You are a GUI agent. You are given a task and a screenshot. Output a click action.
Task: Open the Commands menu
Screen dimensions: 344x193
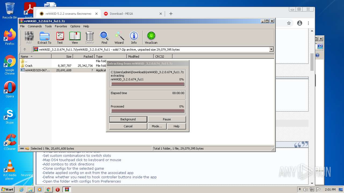35,26
